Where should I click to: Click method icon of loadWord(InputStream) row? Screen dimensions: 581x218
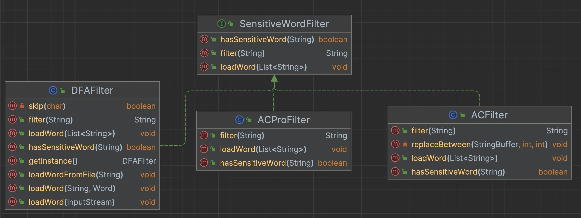12,202
